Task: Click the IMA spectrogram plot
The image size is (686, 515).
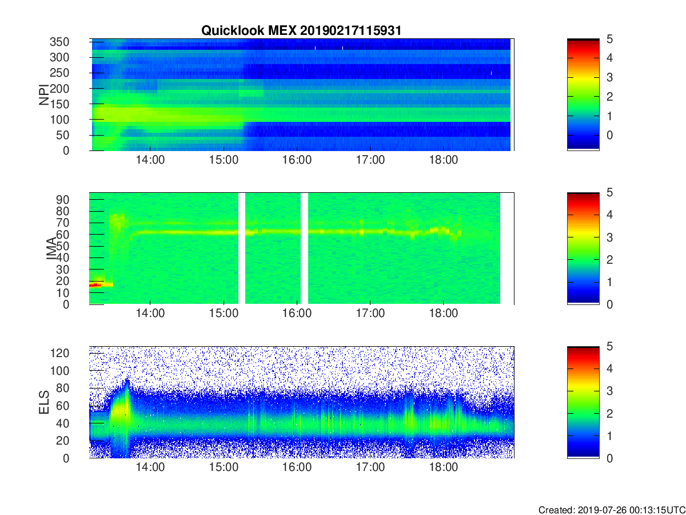Action: pos(302,248)
